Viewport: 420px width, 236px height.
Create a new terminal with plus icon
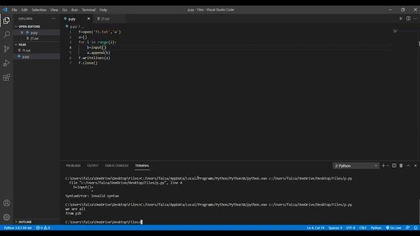point(383,166)
